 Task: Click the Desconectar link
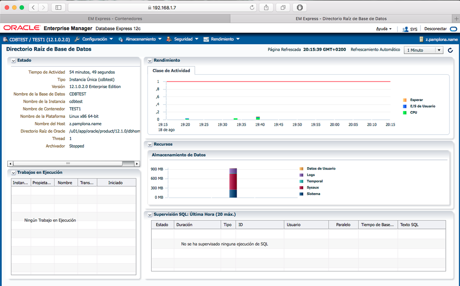435,29
